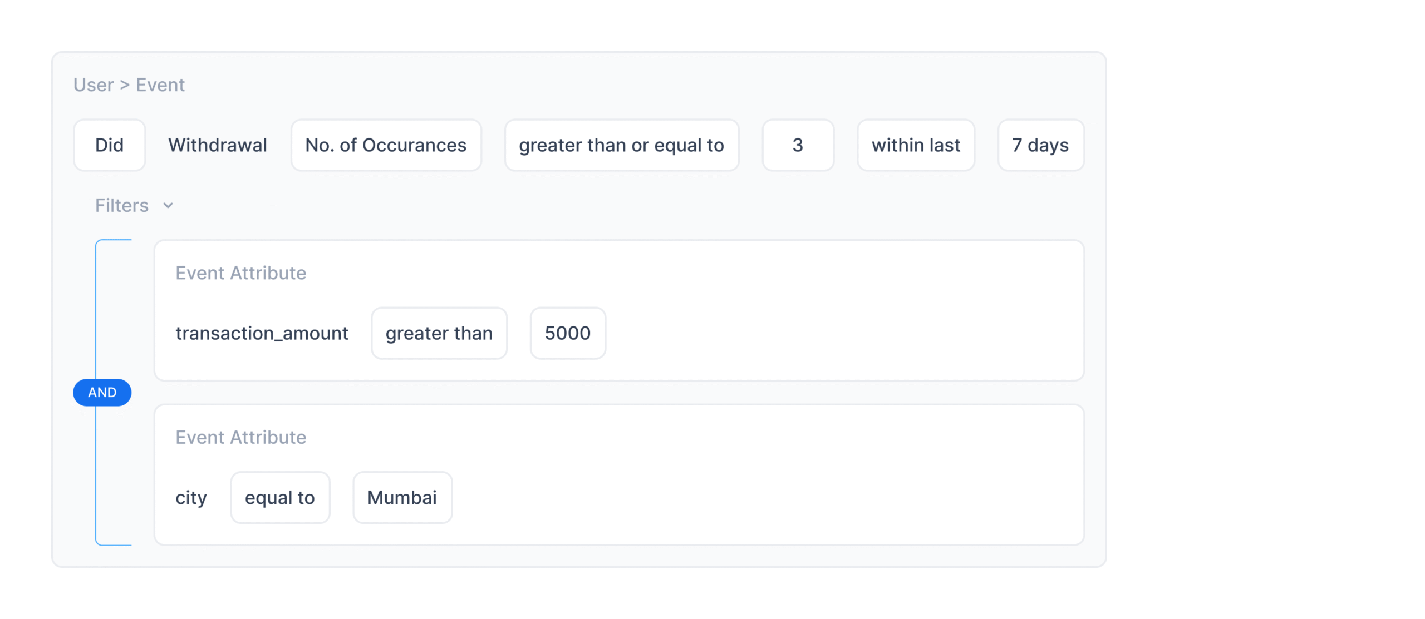Select the Withdrawal event name
Screen dimensions: 1425x619
point(218,145)
